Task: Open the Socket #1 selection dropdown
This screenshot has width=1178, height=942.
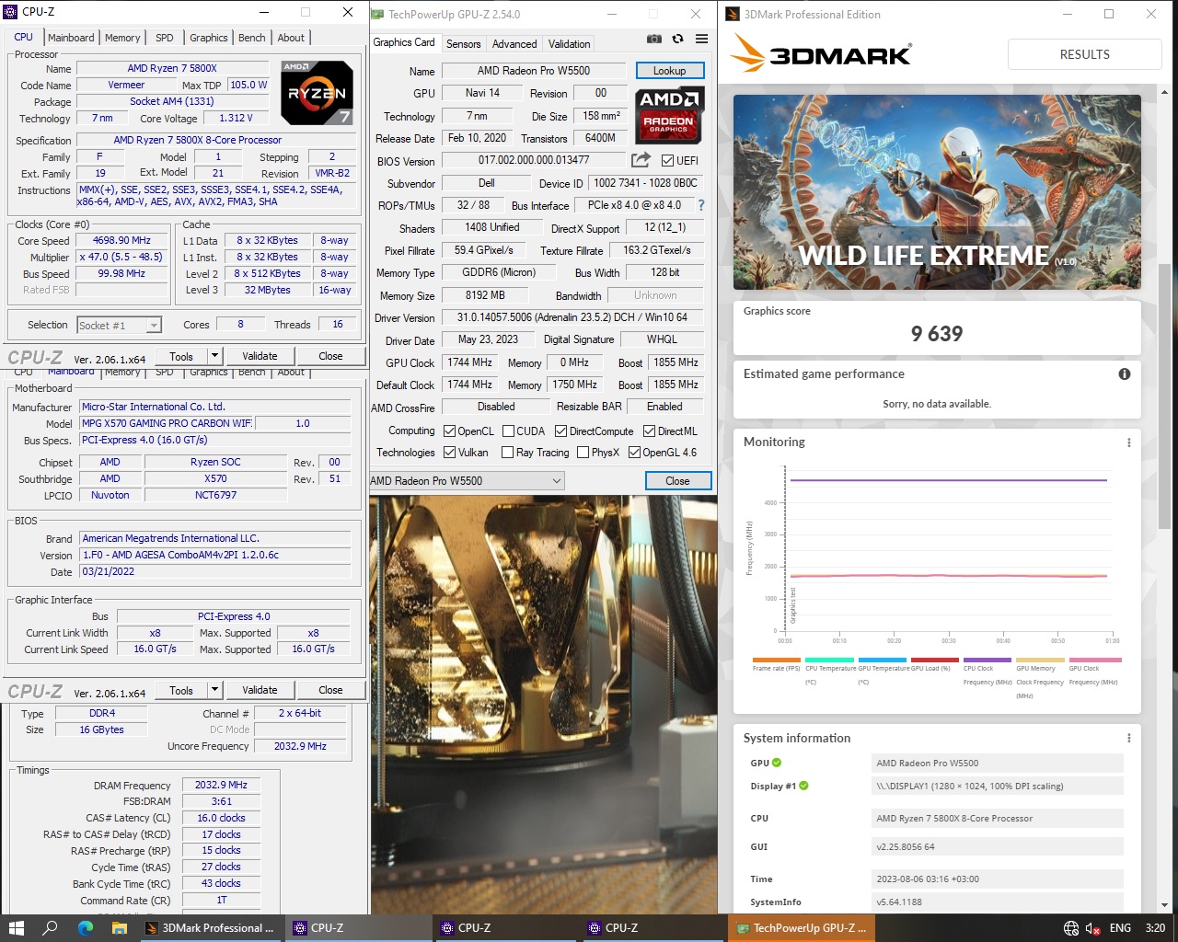Action: pos(119,325)
